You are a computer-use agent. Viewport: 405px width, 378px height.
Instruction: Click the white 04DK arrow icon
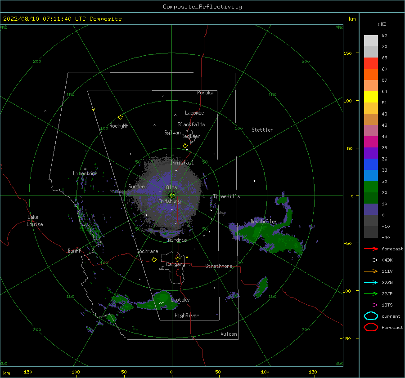tap(371, 260)
